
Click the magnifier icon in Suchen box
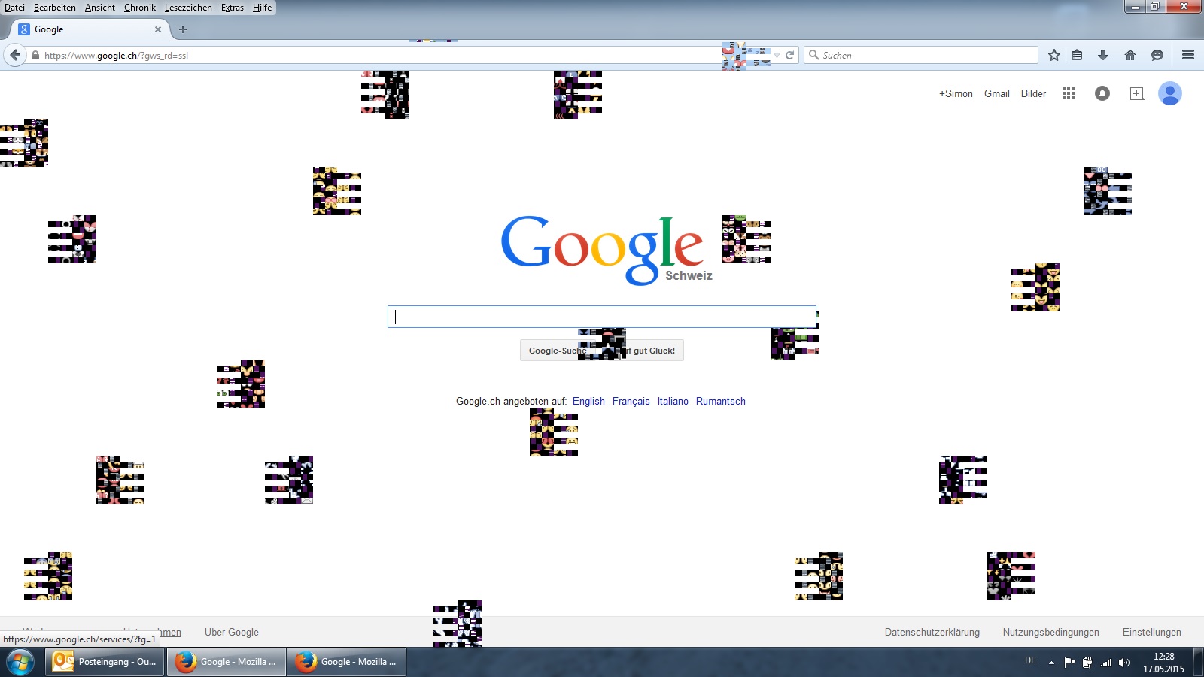coord(813,55)
